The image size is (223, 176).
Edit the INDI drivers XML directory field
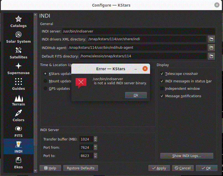147,39
